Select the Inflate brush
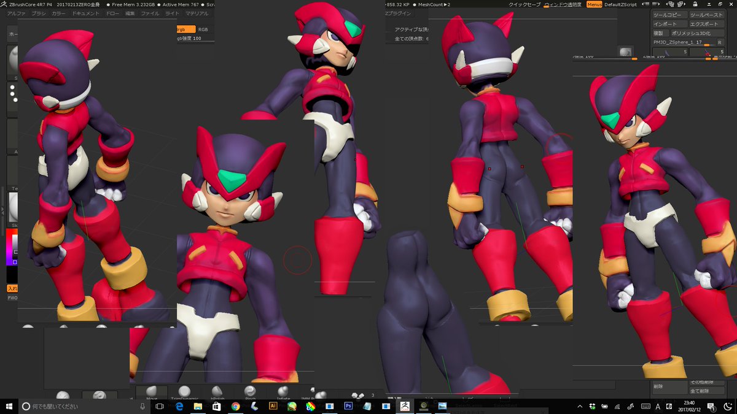The image size is (737, 414). (x=283, y=392)
